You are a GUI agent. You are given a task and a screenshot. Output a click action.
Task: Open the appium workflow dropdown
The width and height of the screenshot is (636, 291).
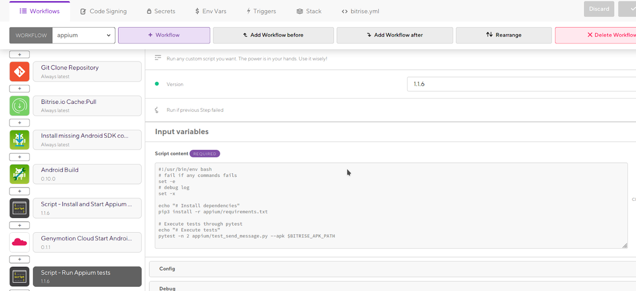[x=84, y=35]
